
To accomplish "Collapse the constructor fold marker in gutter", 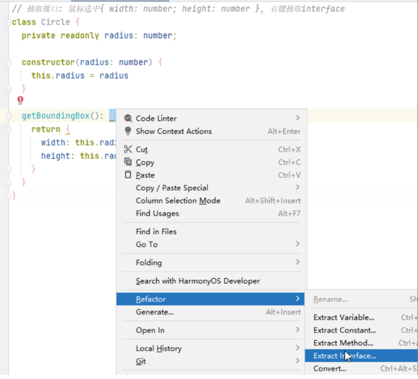I will pyautogui.click(x=9, y=63).
